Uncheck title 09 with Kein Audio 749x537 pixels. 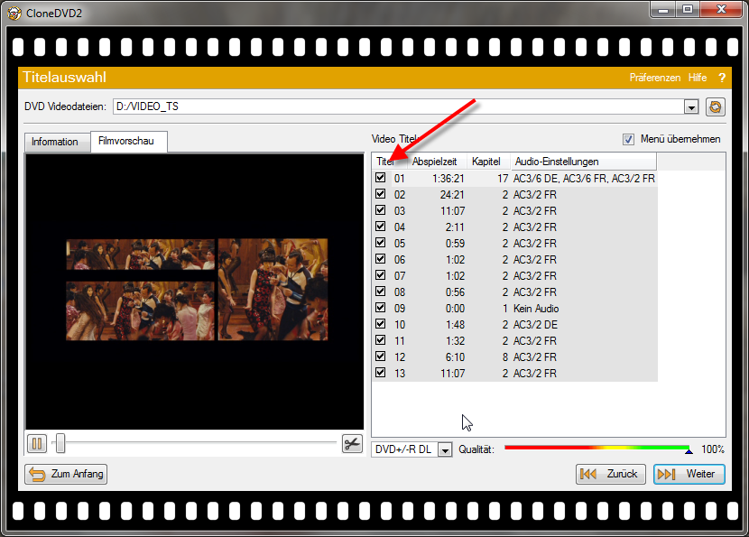380,308
